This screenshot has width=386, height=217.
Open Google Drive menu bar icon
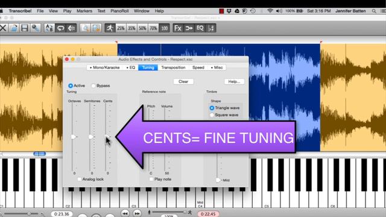[237, 11]
